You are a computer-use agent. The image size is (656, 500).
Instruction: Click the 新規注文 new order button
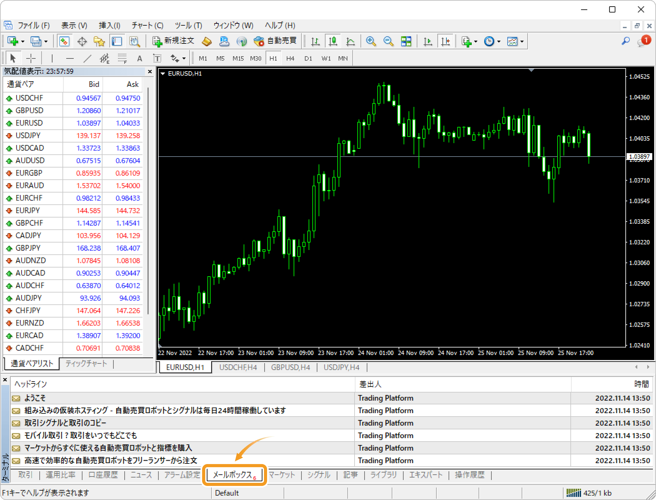173,41
